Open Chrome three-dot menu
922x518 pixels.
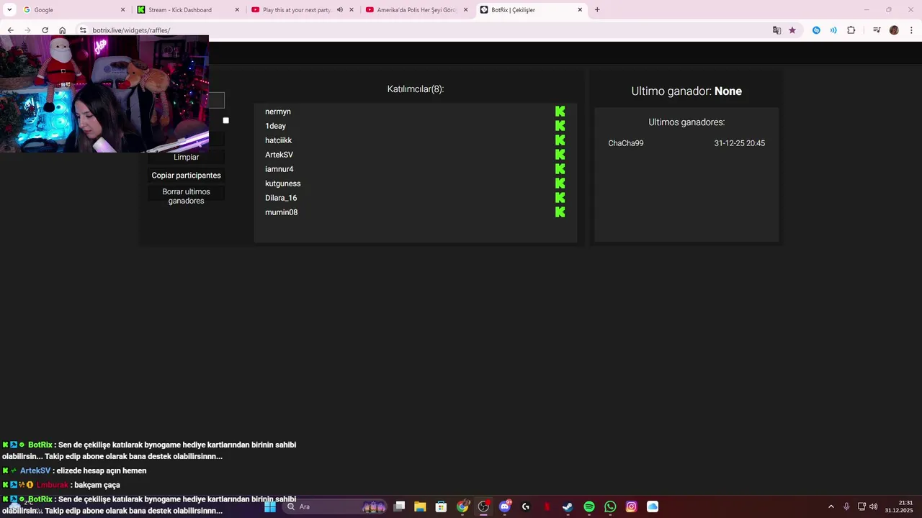pos(912,30)
